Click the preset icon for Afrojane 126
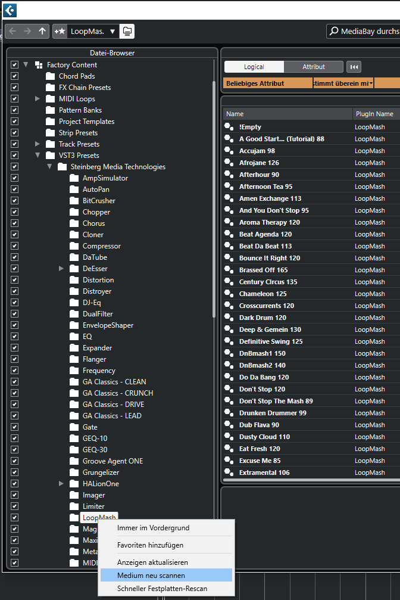The height and width of the screenshot is (600, 400). pos(229,163)
